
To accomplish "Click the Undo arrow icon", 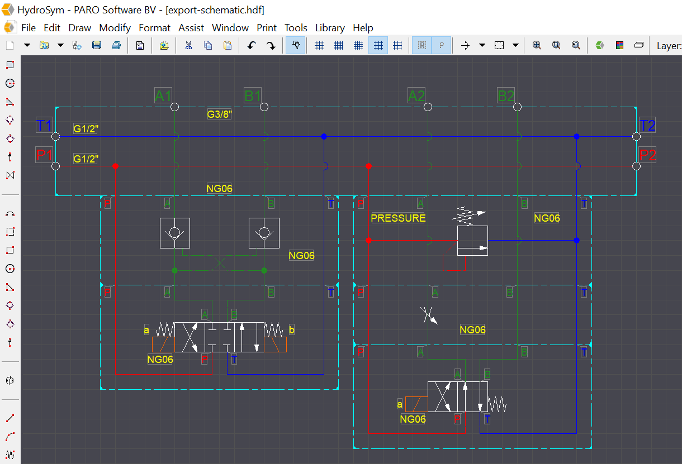I will click(x=252, y=45).
